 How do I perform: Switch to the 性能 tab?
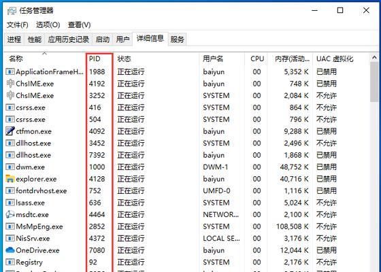coord(35,39)
